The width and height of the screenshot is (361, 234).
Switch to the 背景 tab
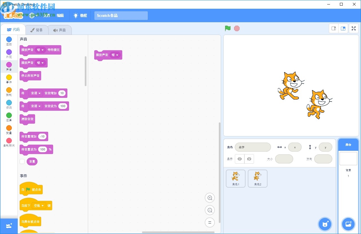click(x=37, y=30)
